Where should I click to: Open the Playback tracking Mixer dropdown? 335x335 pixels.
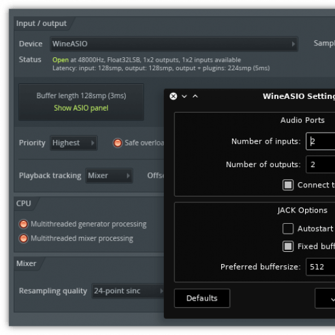tap(109, 176)
